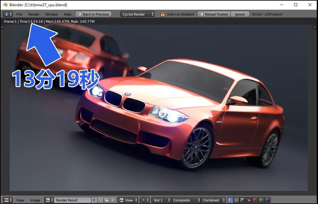Click the right area splitter plus icon
The width and height of the screenshot is (318, 204).
[x=315, y=27]
